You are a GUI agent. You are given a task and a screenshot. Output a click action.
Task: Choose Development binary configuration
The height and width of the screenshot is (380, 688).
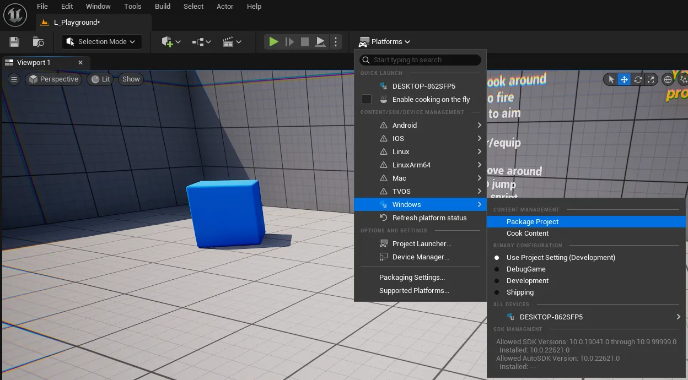pos(528,281)
